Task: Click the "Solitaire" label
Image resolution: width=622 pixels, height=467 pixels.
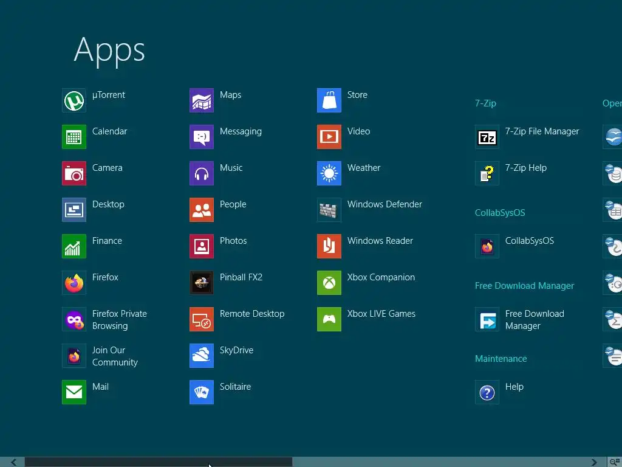Action: click(235, 387)
